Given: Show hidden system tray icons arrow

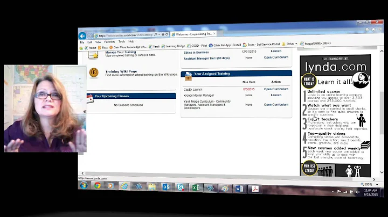Looking at the screenshot, I should pos(332,191).
